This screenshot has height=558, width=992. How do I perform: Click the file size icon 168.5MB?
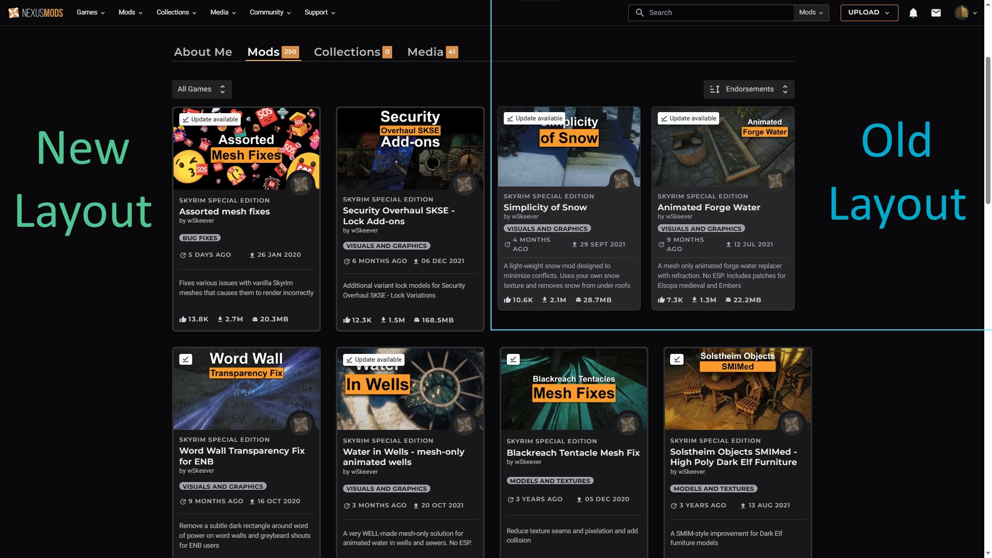pyautogui.click(x=416, y=320)
